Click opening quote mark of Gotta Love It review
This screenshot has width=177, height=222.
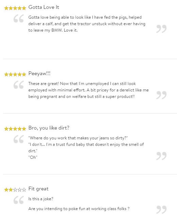click(19, 18)
